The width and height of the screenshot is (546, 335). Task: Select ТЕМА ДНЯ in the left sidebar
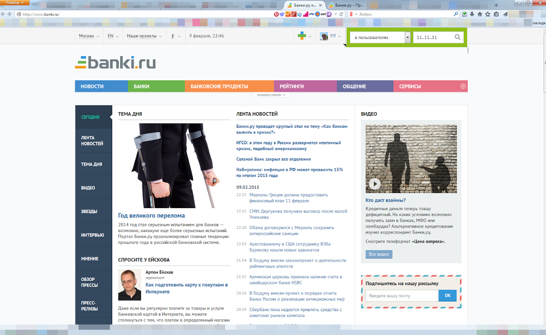click(94, 164)
